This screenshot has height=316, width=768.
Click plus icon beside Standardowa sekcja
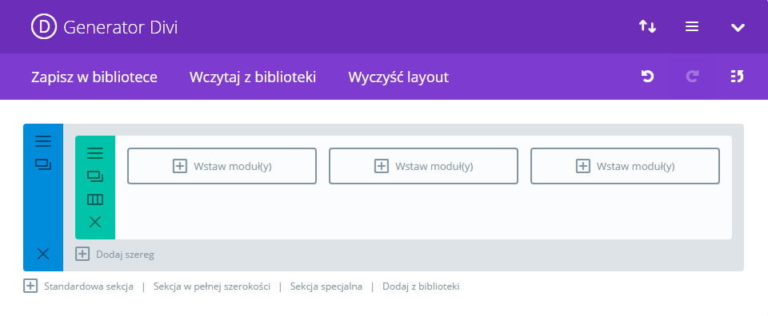[30, 286]
